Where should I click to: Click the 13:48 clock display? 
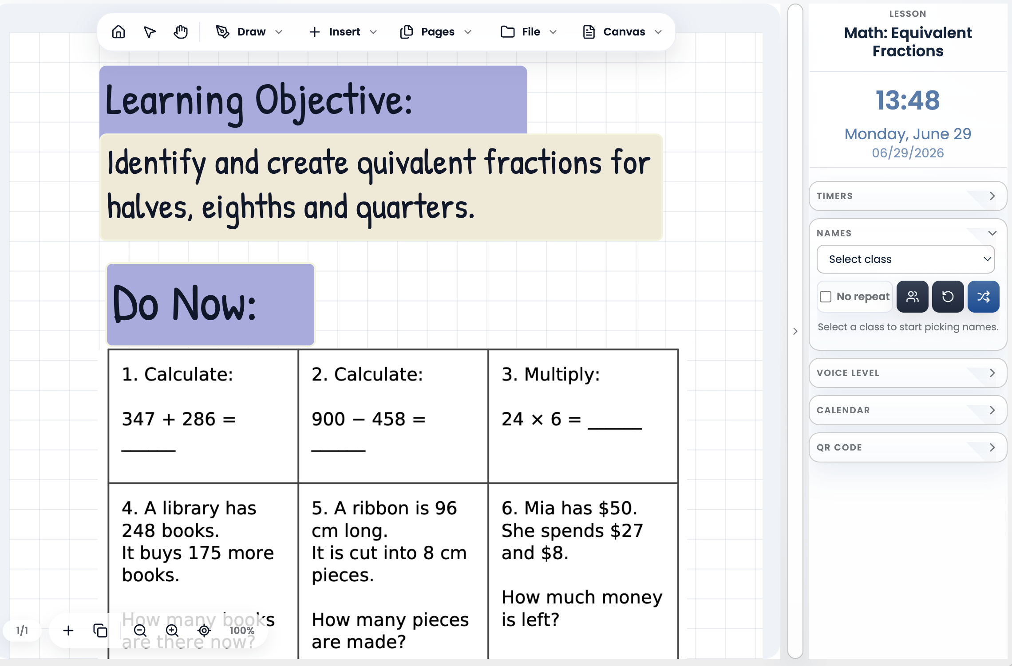[x=908, y=100]
